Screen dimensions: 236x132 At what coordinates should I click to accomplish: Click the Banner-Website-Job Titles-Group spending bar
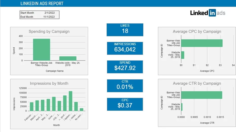coord(42,50)
